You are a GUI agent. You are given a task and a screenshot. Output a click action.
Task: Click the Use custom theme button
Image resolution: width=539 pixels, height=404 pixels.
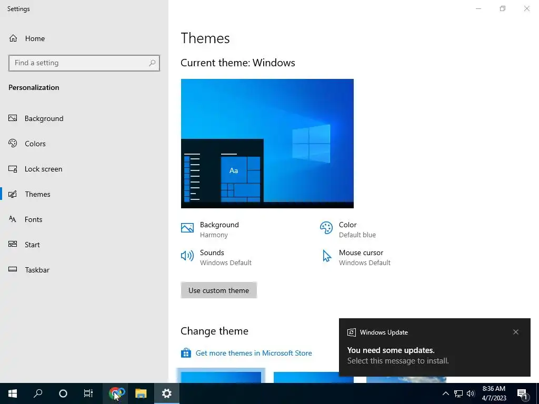click(218, 290)
